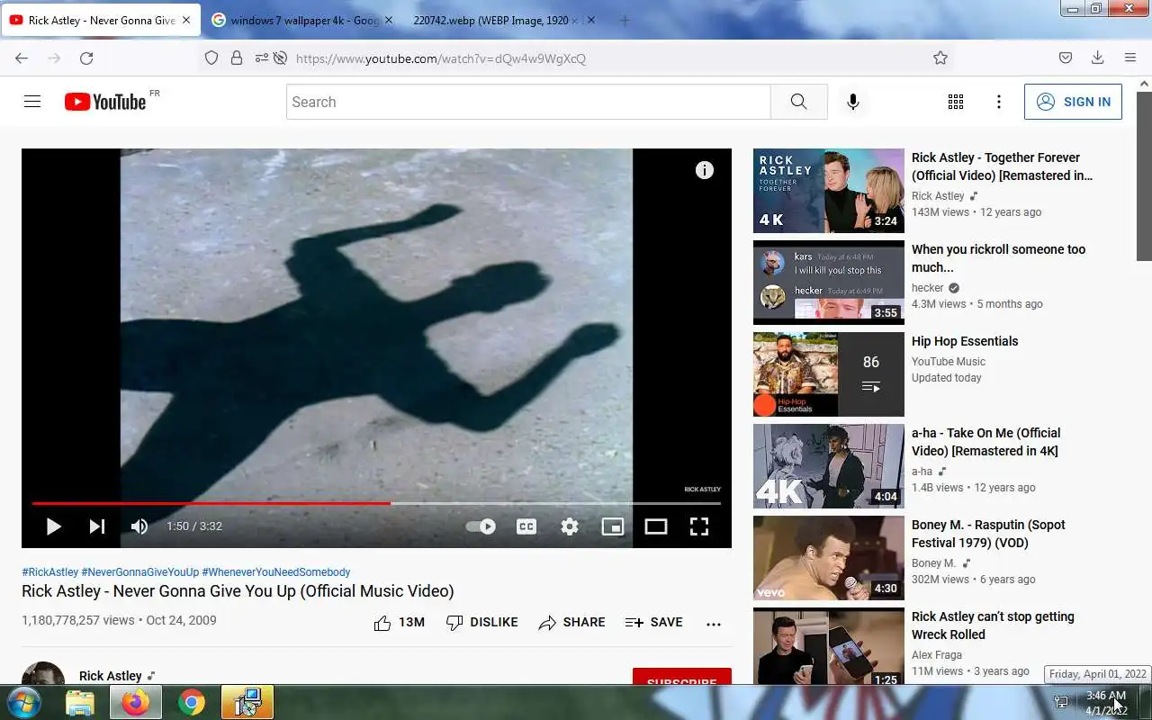Open the SHARE dialog
This screenshot has width=1152, height=720.
[571, 623]
